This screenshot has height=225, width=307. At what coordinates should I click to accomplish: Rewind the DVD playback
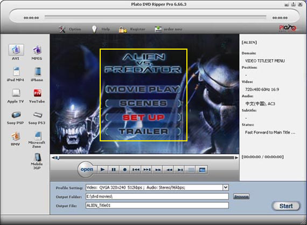pos(169,169)
